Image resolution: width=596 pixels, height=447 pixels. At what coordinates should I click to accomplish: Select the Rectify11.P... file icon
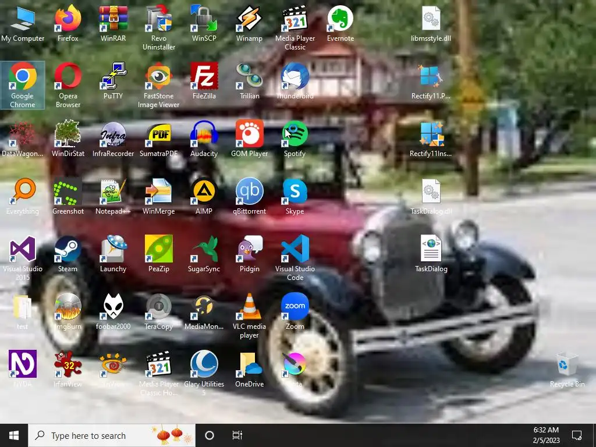[x=431, y=77]
